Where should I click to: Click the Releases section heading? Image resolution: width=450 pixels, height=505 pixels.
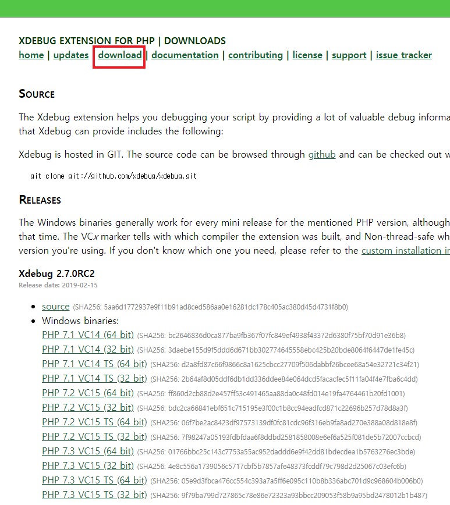(40, 200)
